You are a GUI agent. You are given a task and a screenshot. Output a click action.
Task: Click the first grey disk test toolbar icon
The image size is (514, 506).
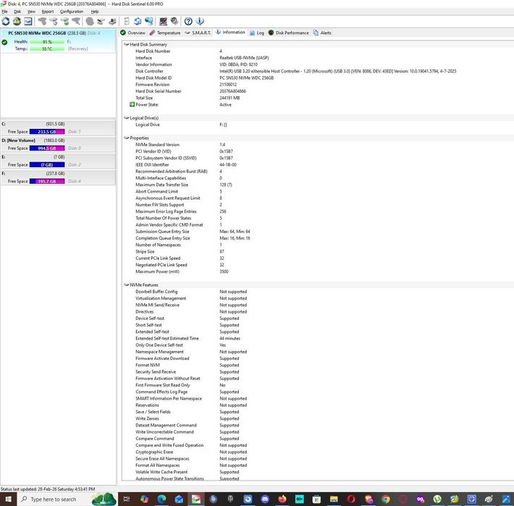pyautogui.click(x=42, y=22)
